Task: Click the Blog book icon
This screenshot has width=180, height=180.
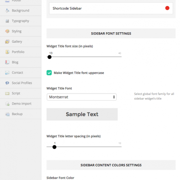Action: [x=7, y=62]
